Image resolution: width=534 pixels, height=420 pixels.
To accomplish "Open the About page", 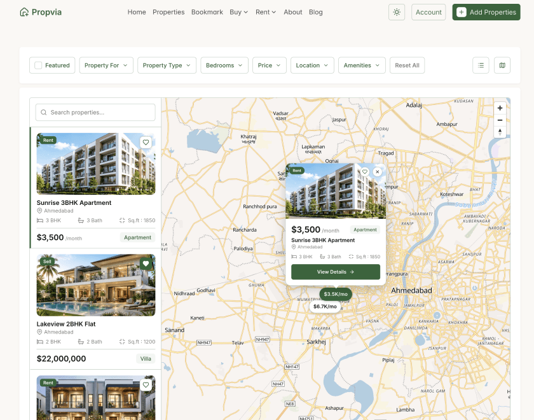I will coord(293,12).
